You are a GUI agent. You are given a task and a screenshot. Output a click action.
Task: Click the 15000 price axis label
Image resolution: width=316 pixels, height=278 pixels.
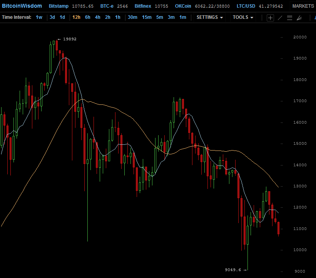point(300,144)
